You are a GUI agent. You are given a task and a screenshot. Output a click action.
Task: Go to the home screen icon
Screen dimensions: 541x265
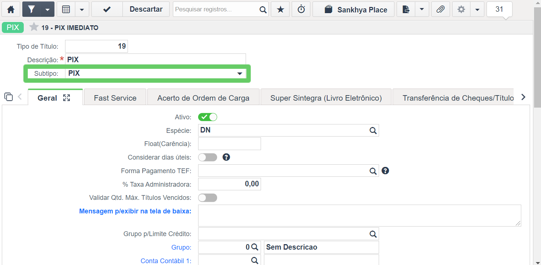(x=11, y=10)
